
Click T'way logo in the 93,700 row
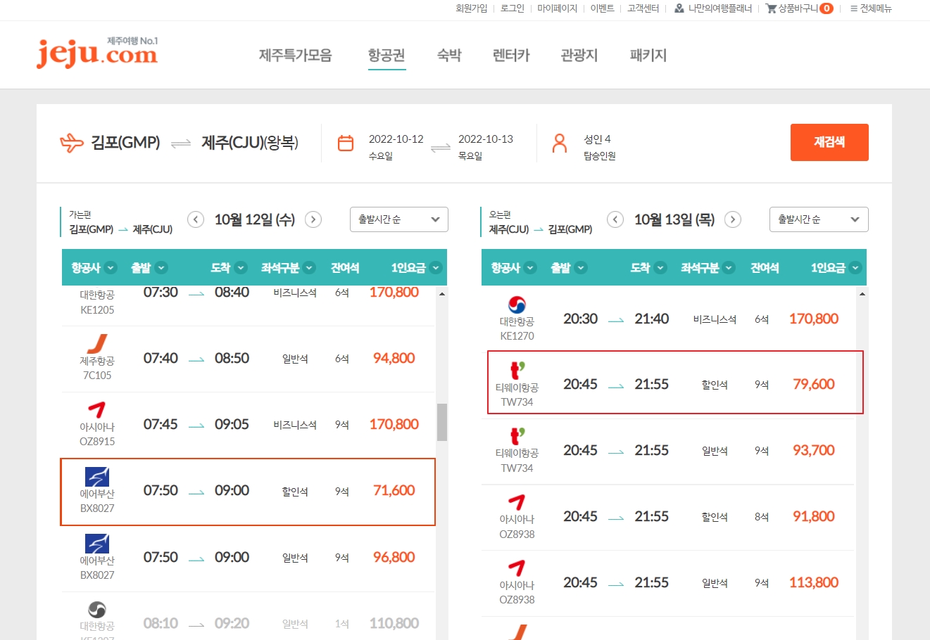pyautogui.click(x=517, y=436)
